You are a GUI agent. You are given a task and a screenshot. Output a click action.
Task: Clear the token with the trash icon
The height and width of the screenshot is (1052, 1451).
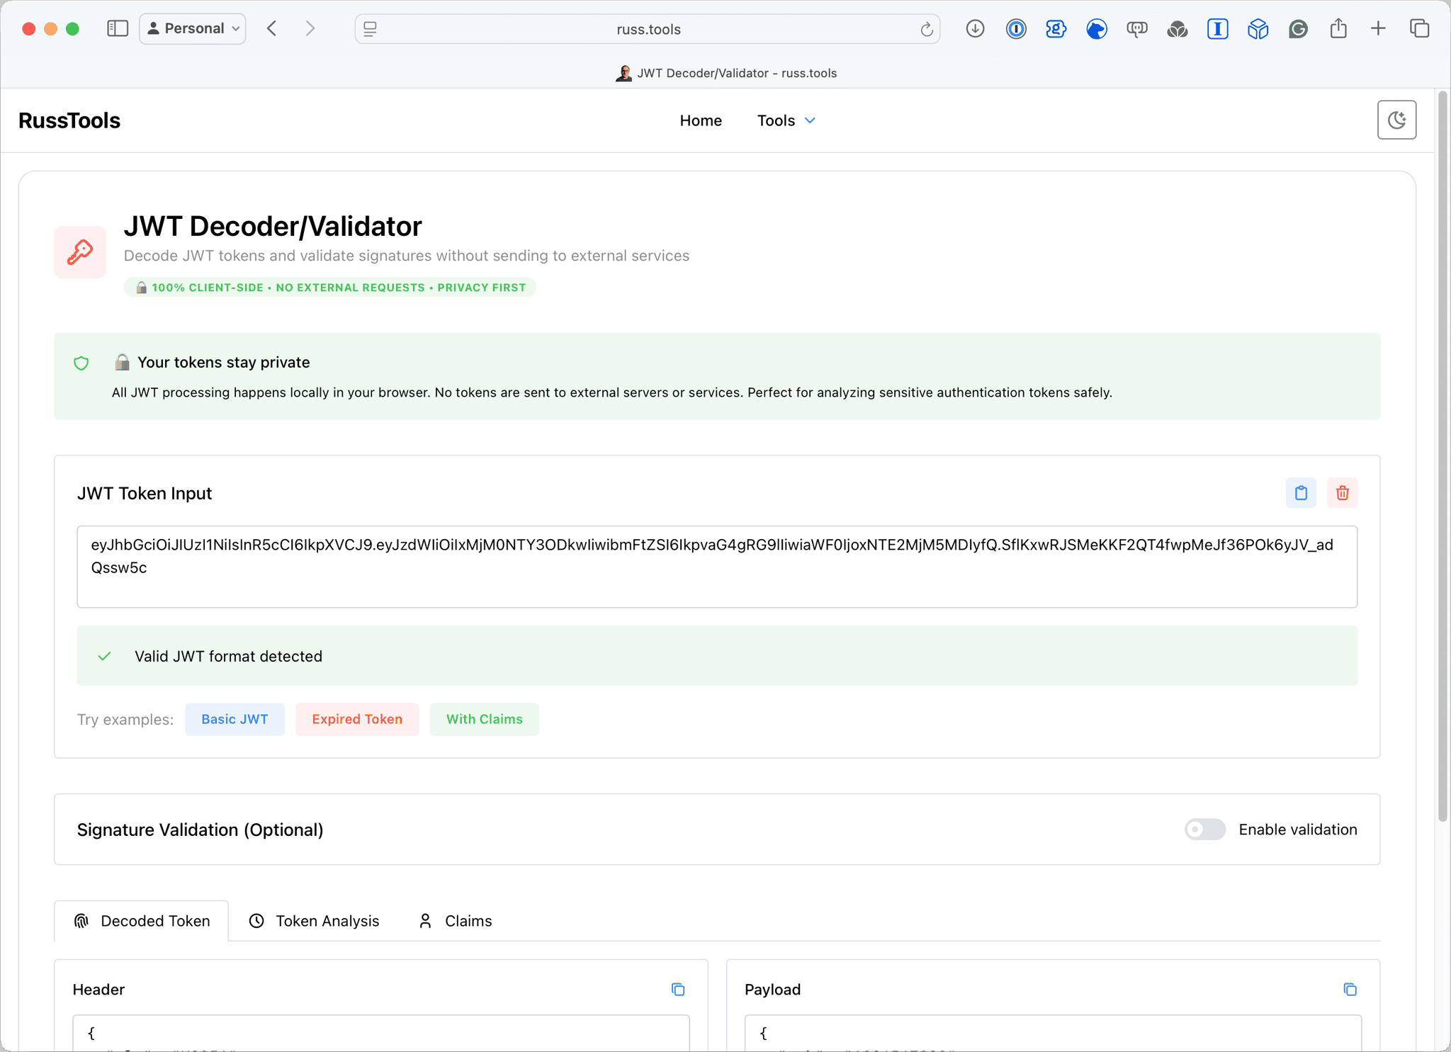point(1342,493)
